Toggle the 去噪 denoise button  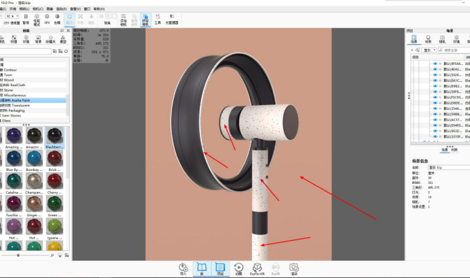click(x=57, y=19)
